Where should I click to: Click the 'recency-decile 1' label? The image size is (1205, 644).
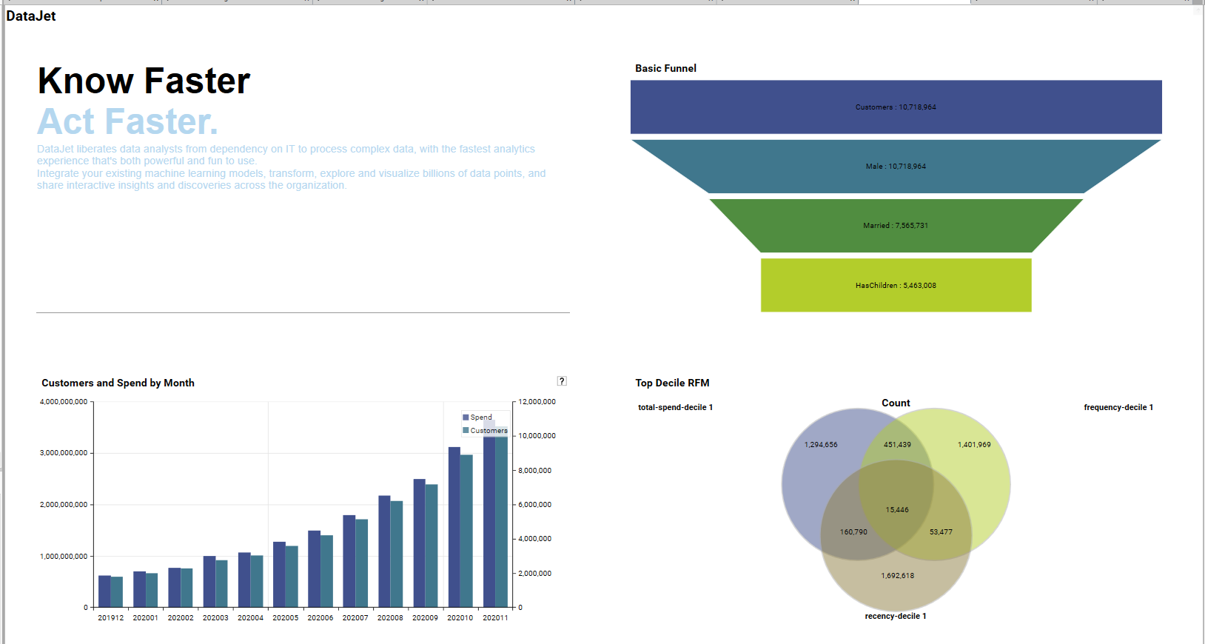(x=896, y=617)
